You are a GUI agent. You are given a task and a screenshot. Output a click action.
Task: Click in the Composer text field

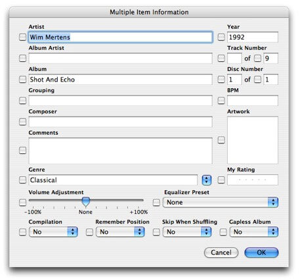[120, 122]
